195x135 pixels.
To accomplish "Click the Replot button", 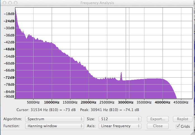I will (x=182, y=119).
